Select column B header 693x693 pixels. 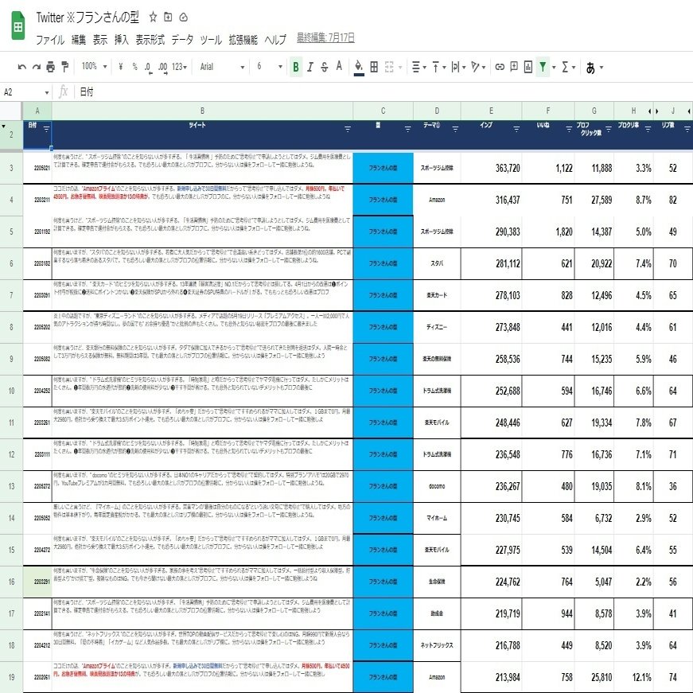coord(202,111)
